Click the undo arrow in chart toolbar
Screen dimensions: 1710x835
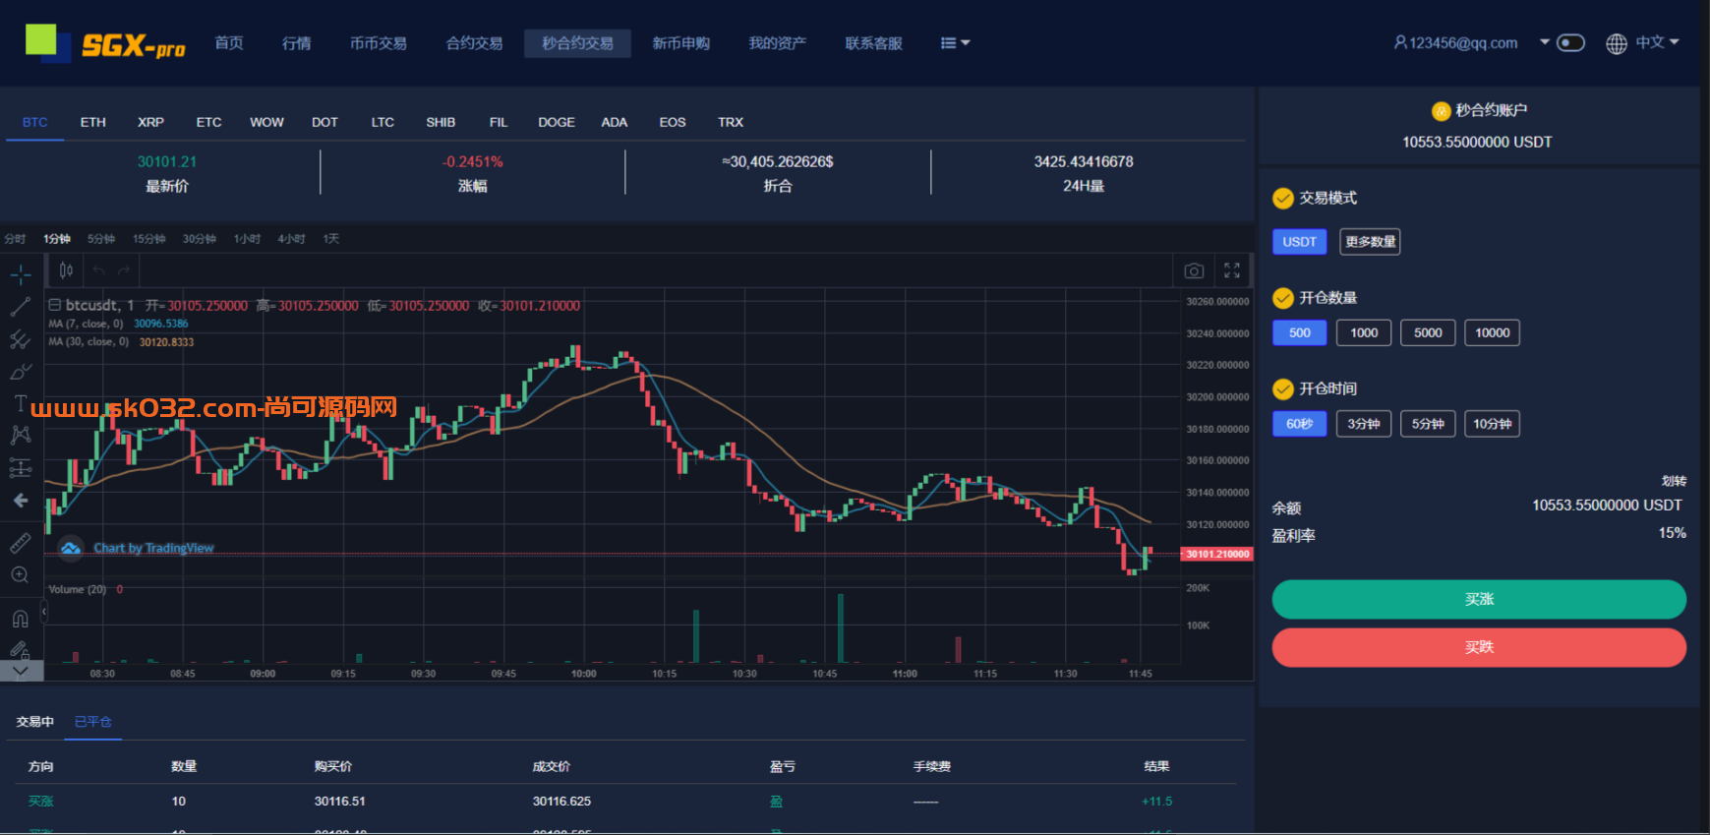tap(98, 270)
